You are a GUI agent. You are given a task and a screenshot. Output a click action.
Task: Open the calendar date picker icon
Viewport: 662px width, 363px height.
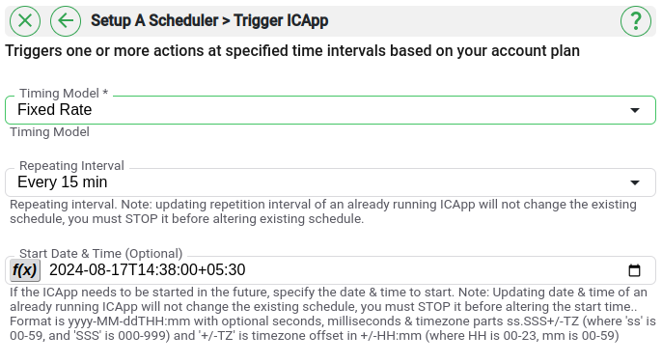(634, 270)
